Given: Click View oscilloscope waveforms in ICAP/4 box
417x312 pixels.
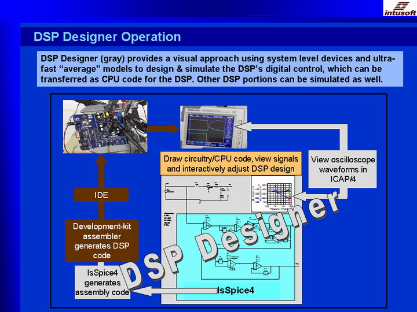Looking at the screenshot, I should (x=342, y=169).
